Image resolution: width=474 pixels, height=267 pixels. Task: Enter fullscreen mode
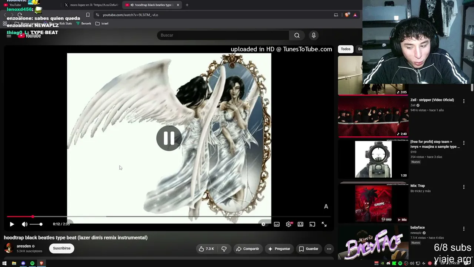point(324,224)
